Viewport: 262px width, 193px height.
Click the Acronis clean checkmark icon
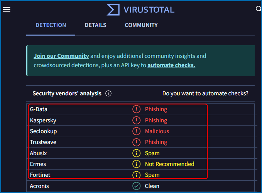[136, 186]
